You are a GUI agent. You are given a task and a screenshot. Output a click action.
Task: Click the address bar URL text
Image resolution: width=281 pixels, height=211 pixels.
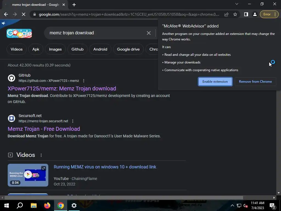coord(129,14)
